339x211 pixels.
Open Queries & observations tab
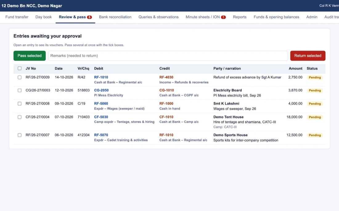(x=158, y=17)
